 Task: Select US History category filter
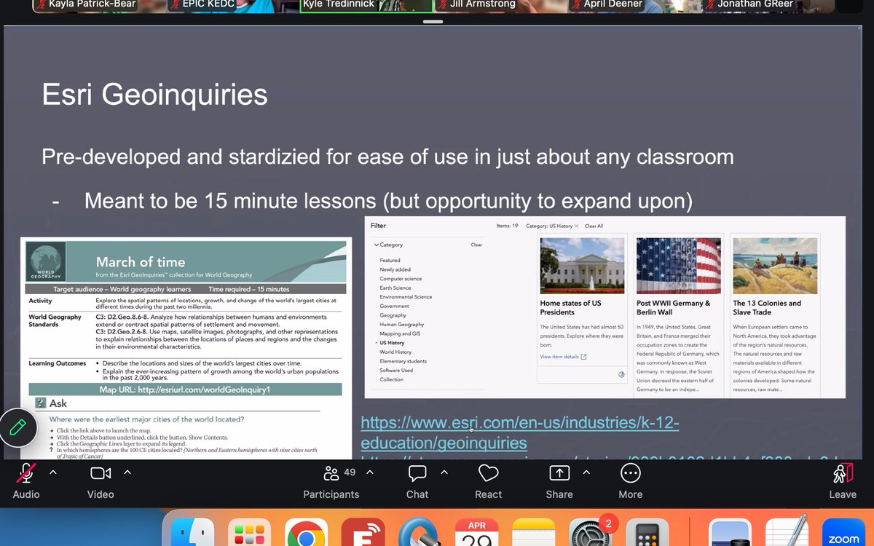click(392, 343)
